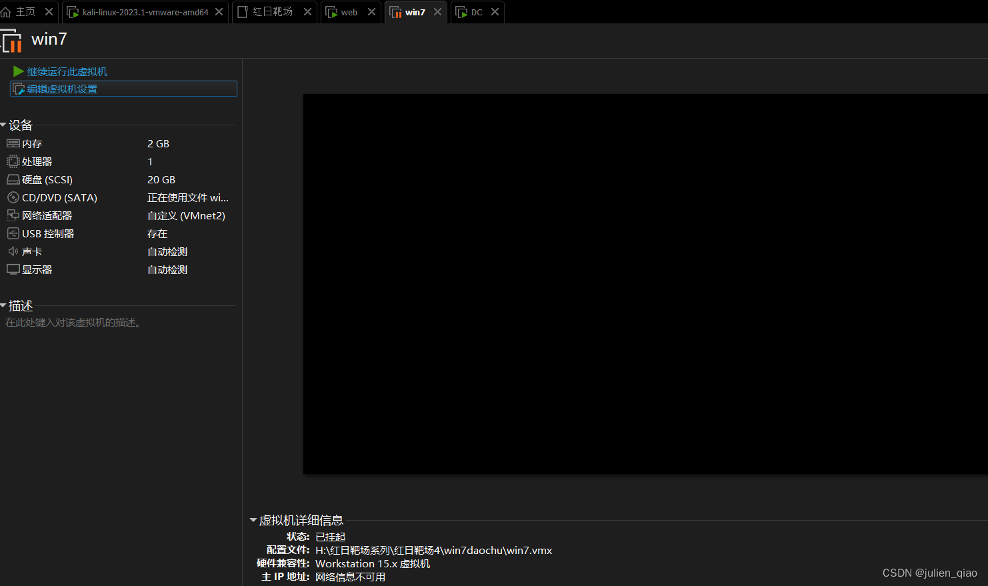Click hard disk value 20 GB
This screenshot has width=988, height=586.
[161, 179]
